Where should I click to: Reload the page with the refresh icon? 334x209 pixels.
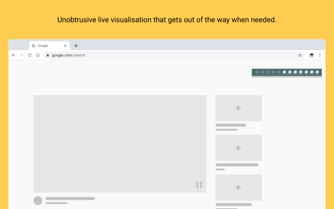pos(30,55)
